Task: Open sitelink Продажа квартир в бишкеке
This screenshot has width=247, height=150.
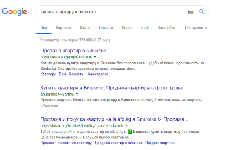Action: 118,143
